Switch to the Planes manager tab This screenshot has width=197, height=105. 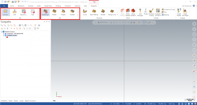tap(16, 101)
